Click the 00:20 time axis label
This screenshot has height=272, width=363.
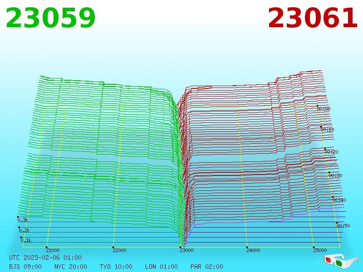[332, 152]
